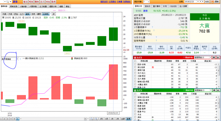Click help icon next to 區間周轉率
Screen dimensions: 221x121
pos(156,41)
